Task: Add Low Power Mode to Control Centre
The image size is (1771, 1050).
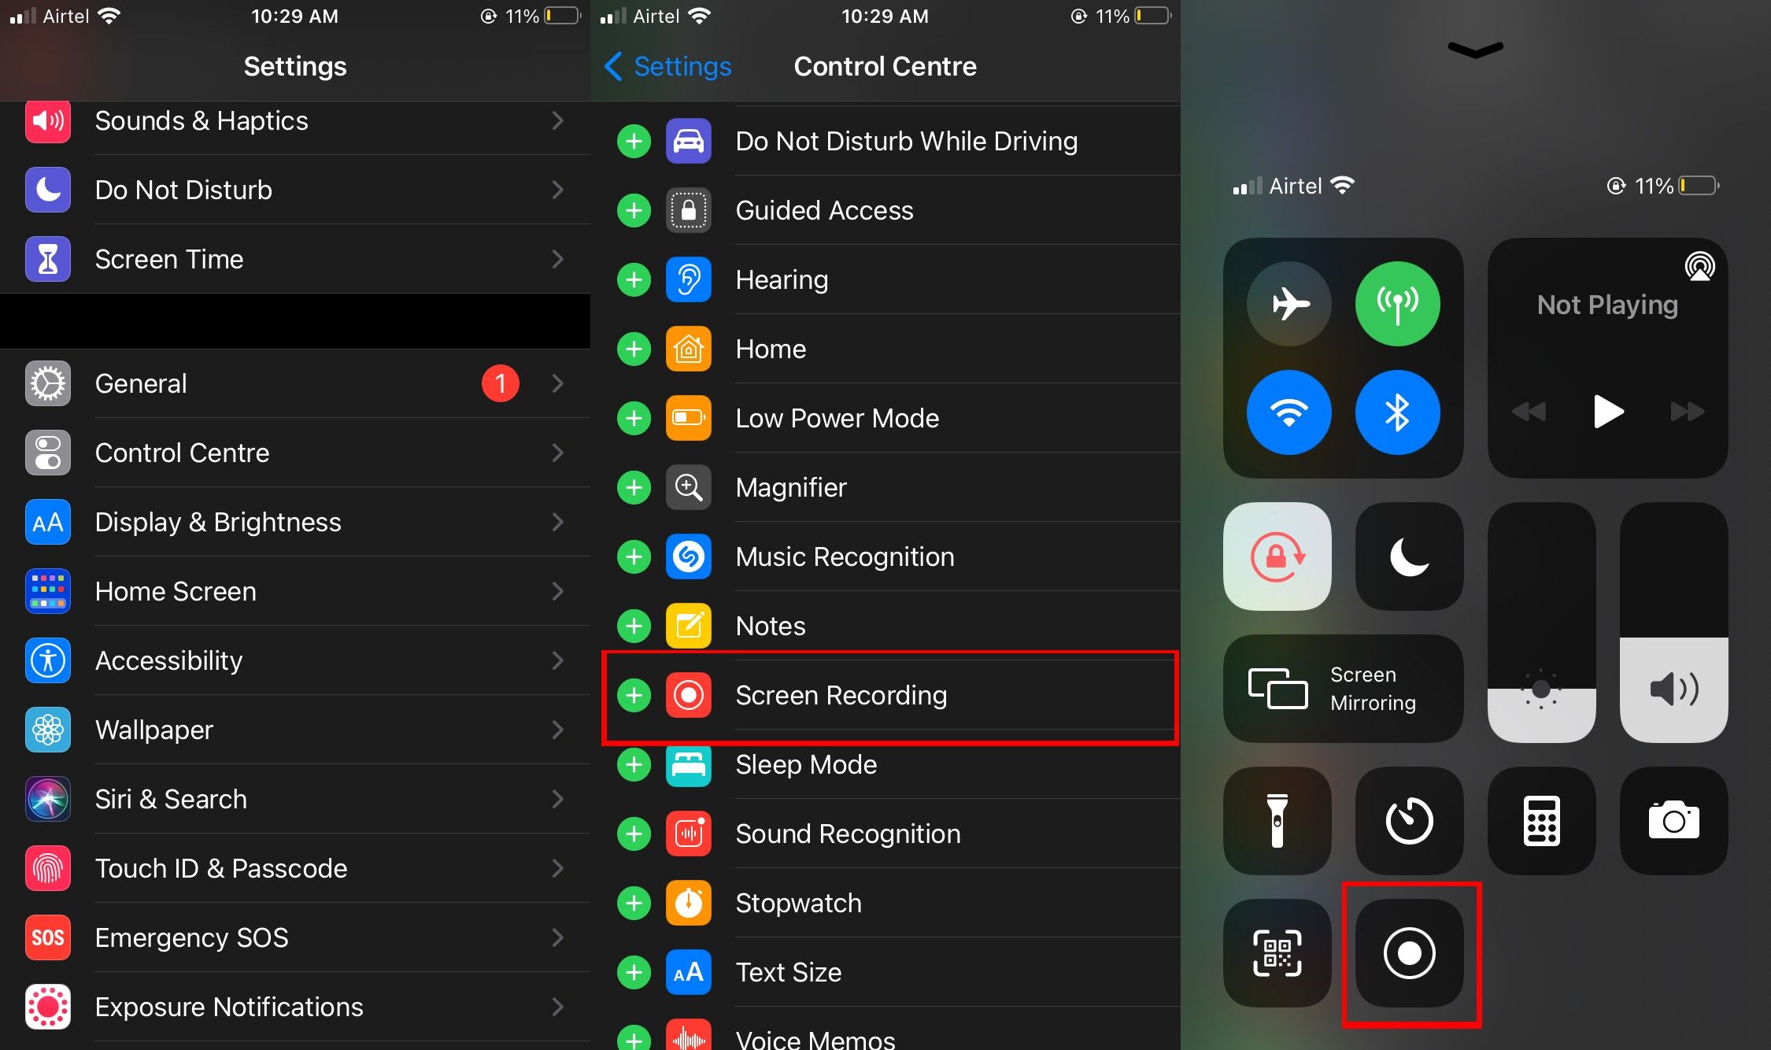Action: pos(638,419)
